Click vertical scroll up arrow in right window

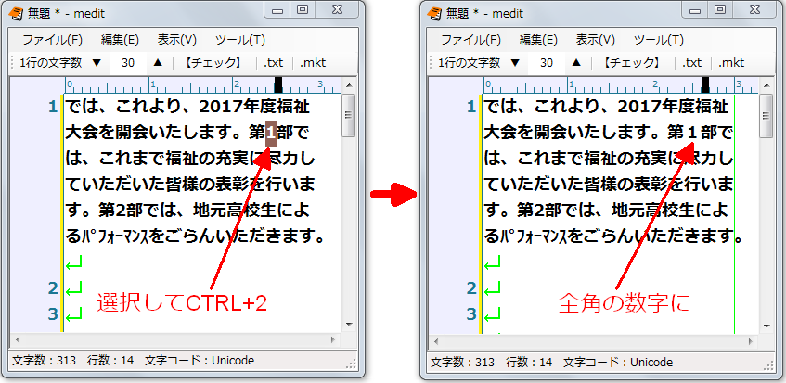click(767, 84)
